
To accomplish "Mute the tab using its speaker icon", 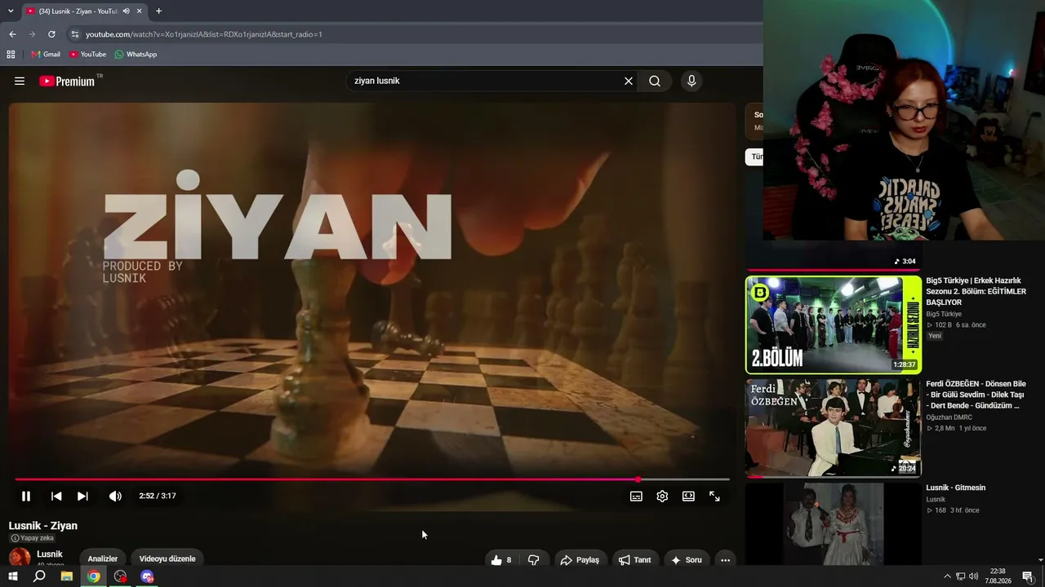I will 126,11.
